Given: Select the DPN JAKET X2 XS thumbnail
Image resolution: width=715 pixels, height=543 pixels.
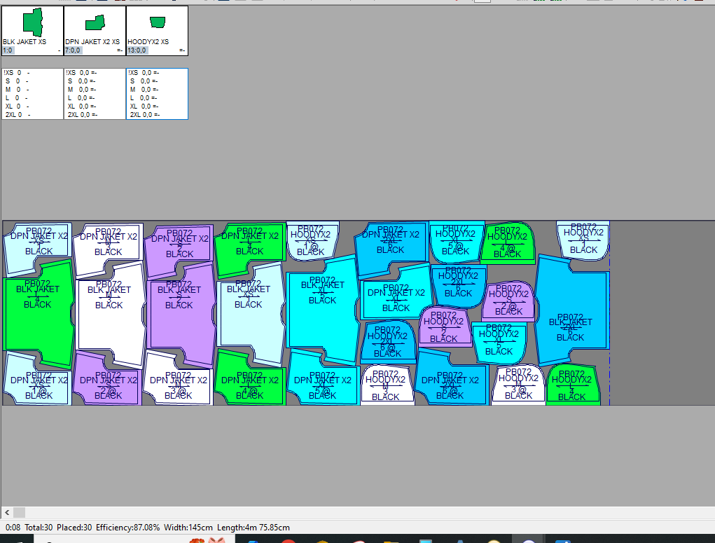Looking at the screenshot, I should pyautogui.click(x=95, y=23).
